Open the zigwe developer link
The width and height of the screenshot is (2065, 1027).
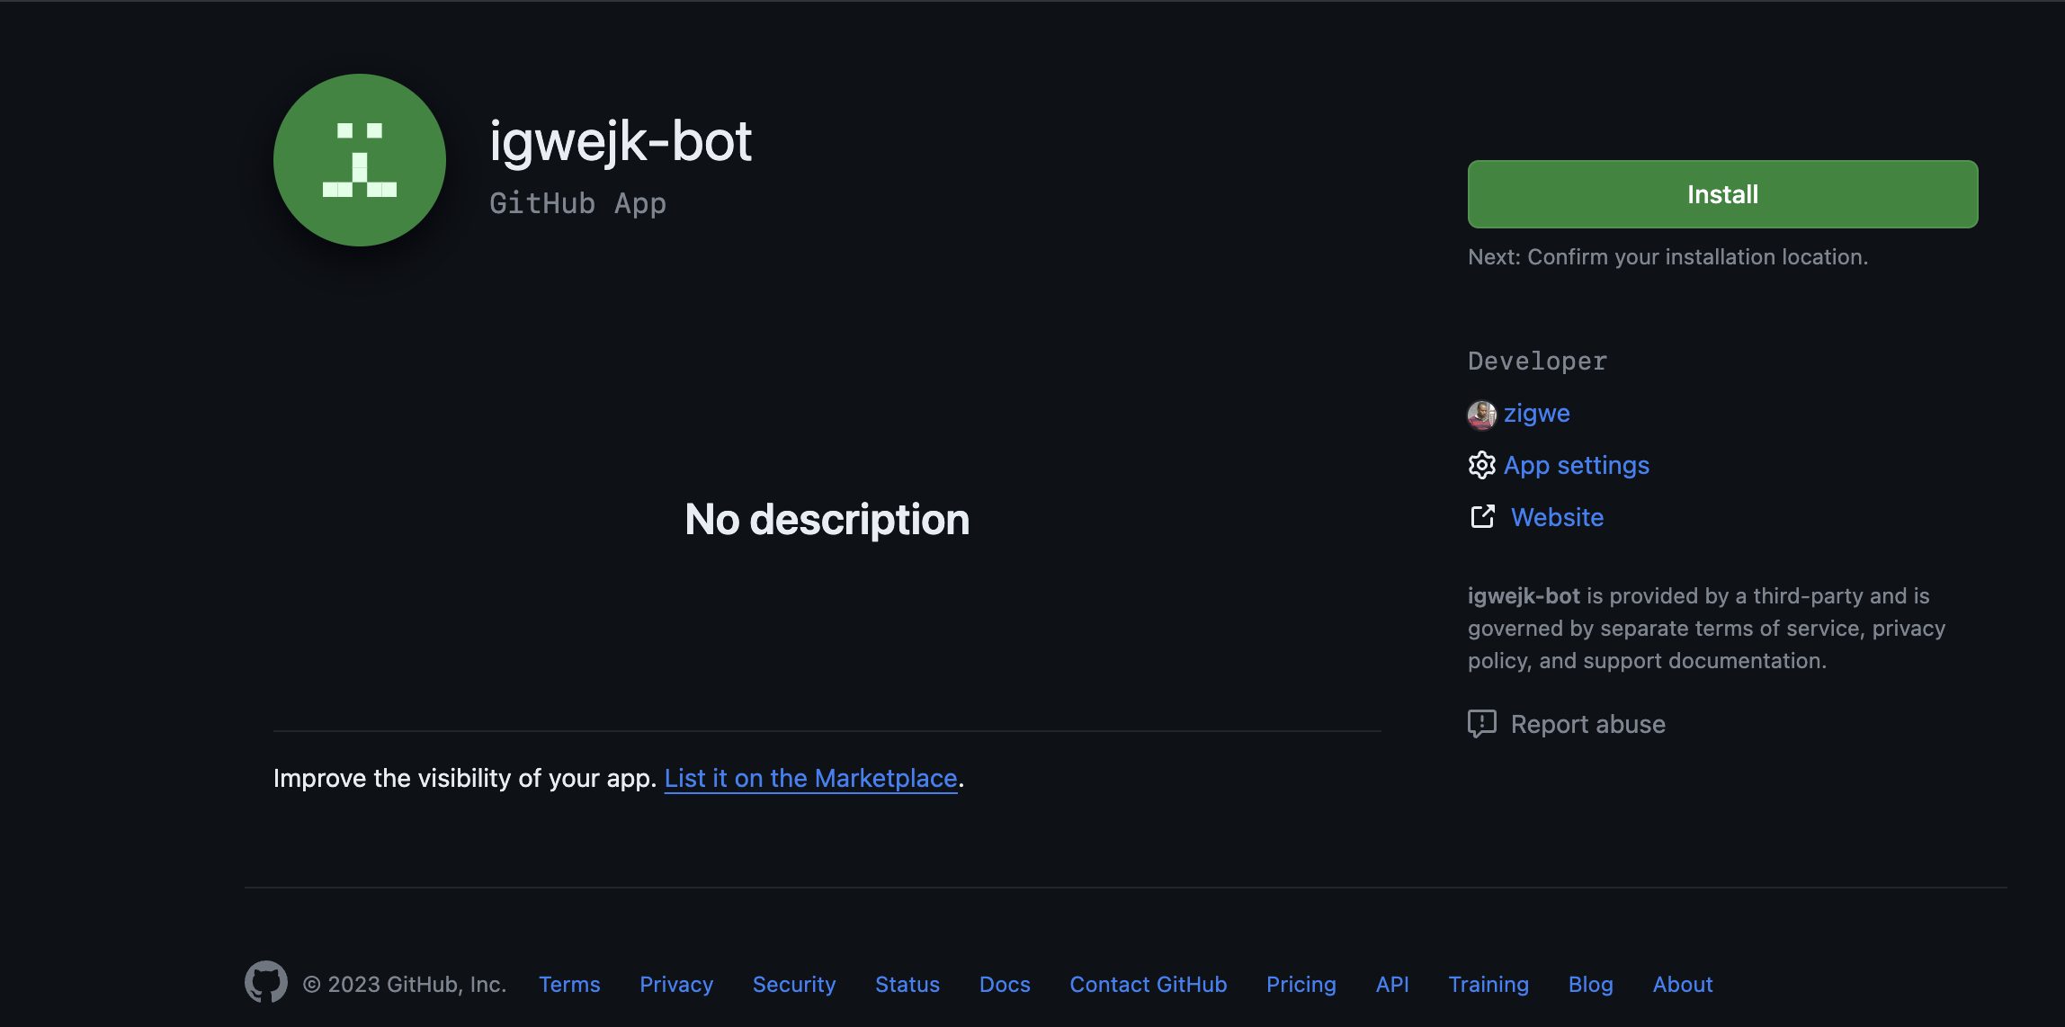[x=1536, y=414]
